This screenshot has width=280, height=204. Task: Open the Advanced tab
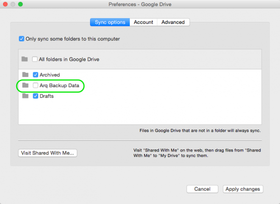coord(173,22)
